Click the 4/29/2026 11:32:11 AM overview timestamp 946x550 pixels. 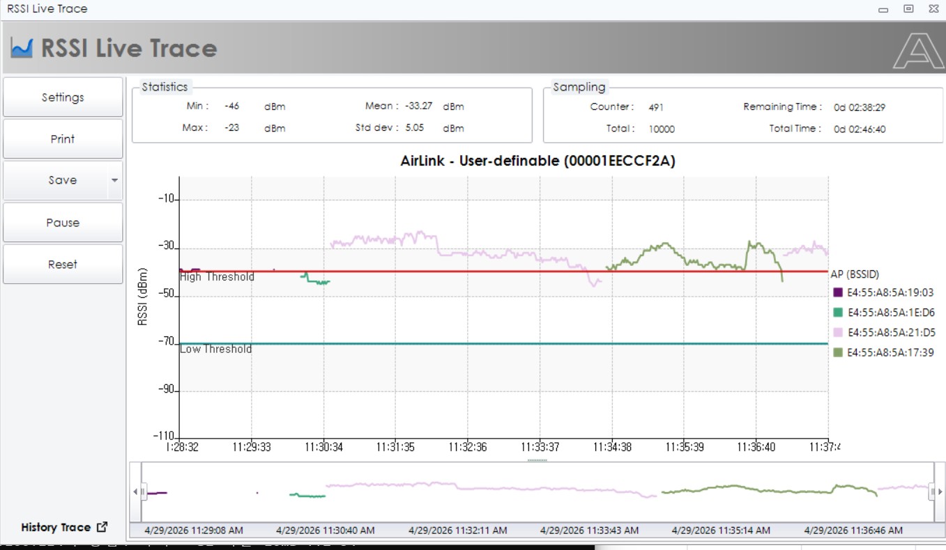pyautogui.click(x=457, y=531)
